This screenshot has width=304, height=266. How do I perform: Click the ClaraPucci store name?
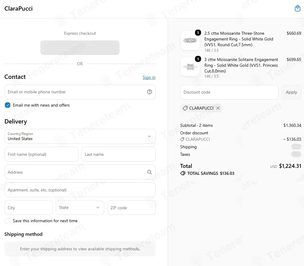(x=18, y=8)
